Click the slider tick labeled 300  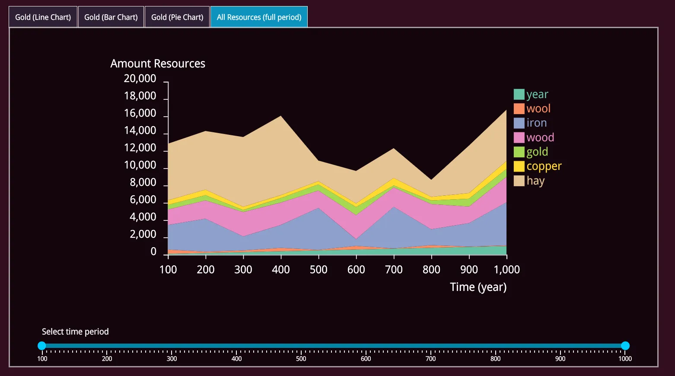click(x=172, y=358)
